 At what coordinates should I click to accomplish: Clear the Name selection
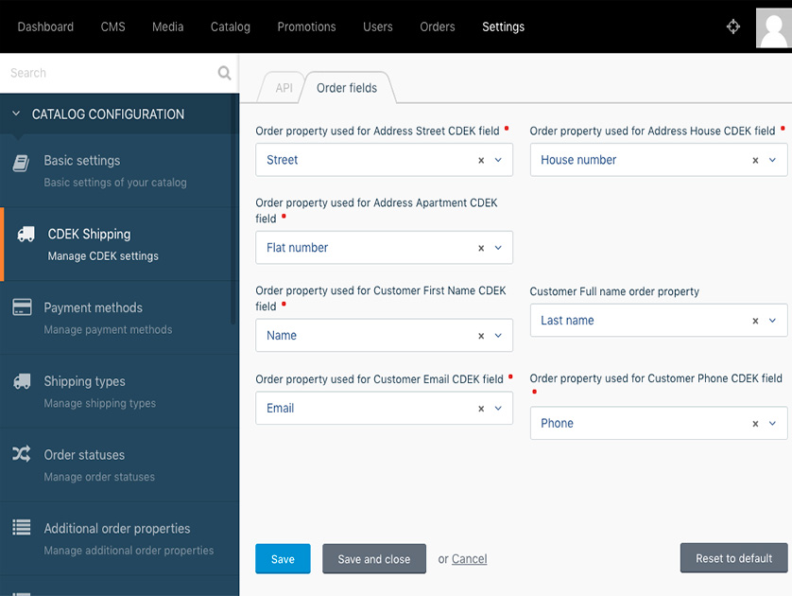[481, 336]
